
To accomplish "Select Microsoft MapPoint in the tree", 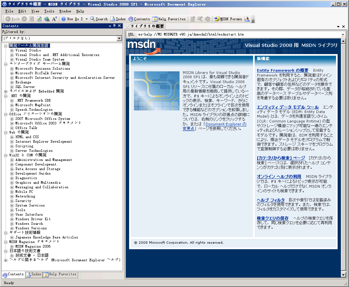I will (33, 105).
